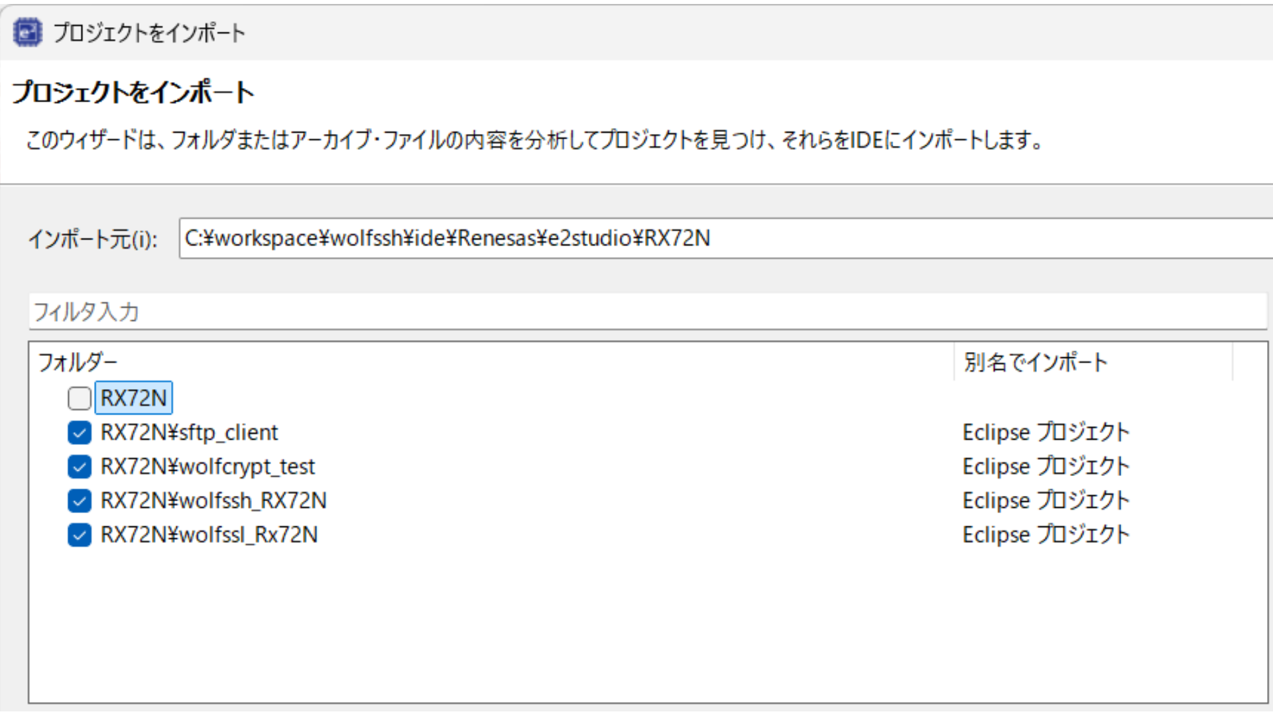The height and width of the screenshot is (716, 1273).
Task: Click the import source path field
Action: click(723, 239)
